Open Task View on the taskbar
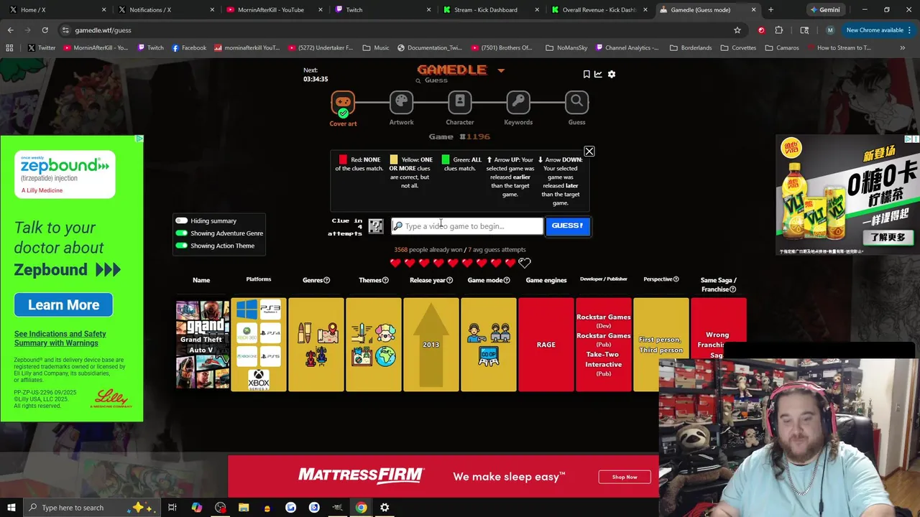920x517 pixels. pos(172,508)
